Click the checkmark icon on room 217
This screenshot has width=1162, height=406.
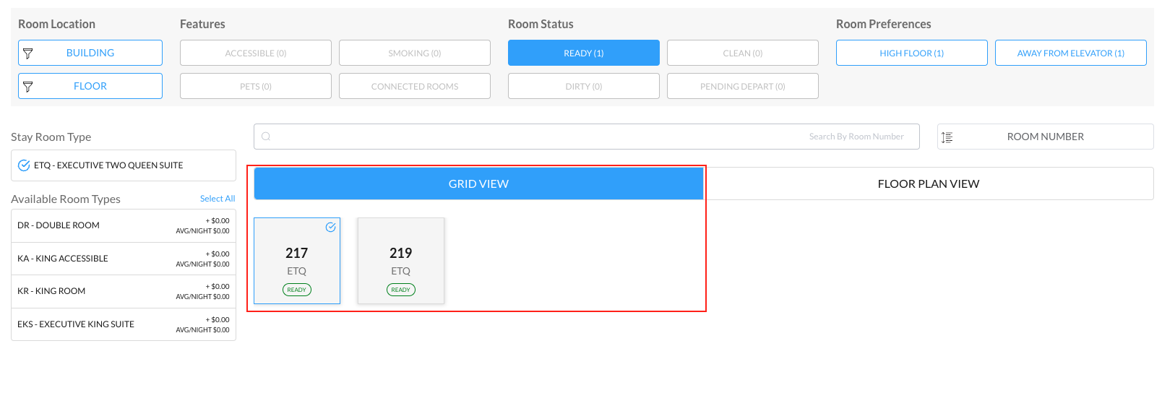coord(330,228)
